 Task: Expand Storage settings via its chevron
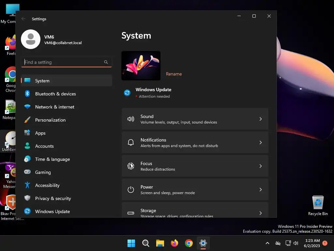(x=261, y=213)
